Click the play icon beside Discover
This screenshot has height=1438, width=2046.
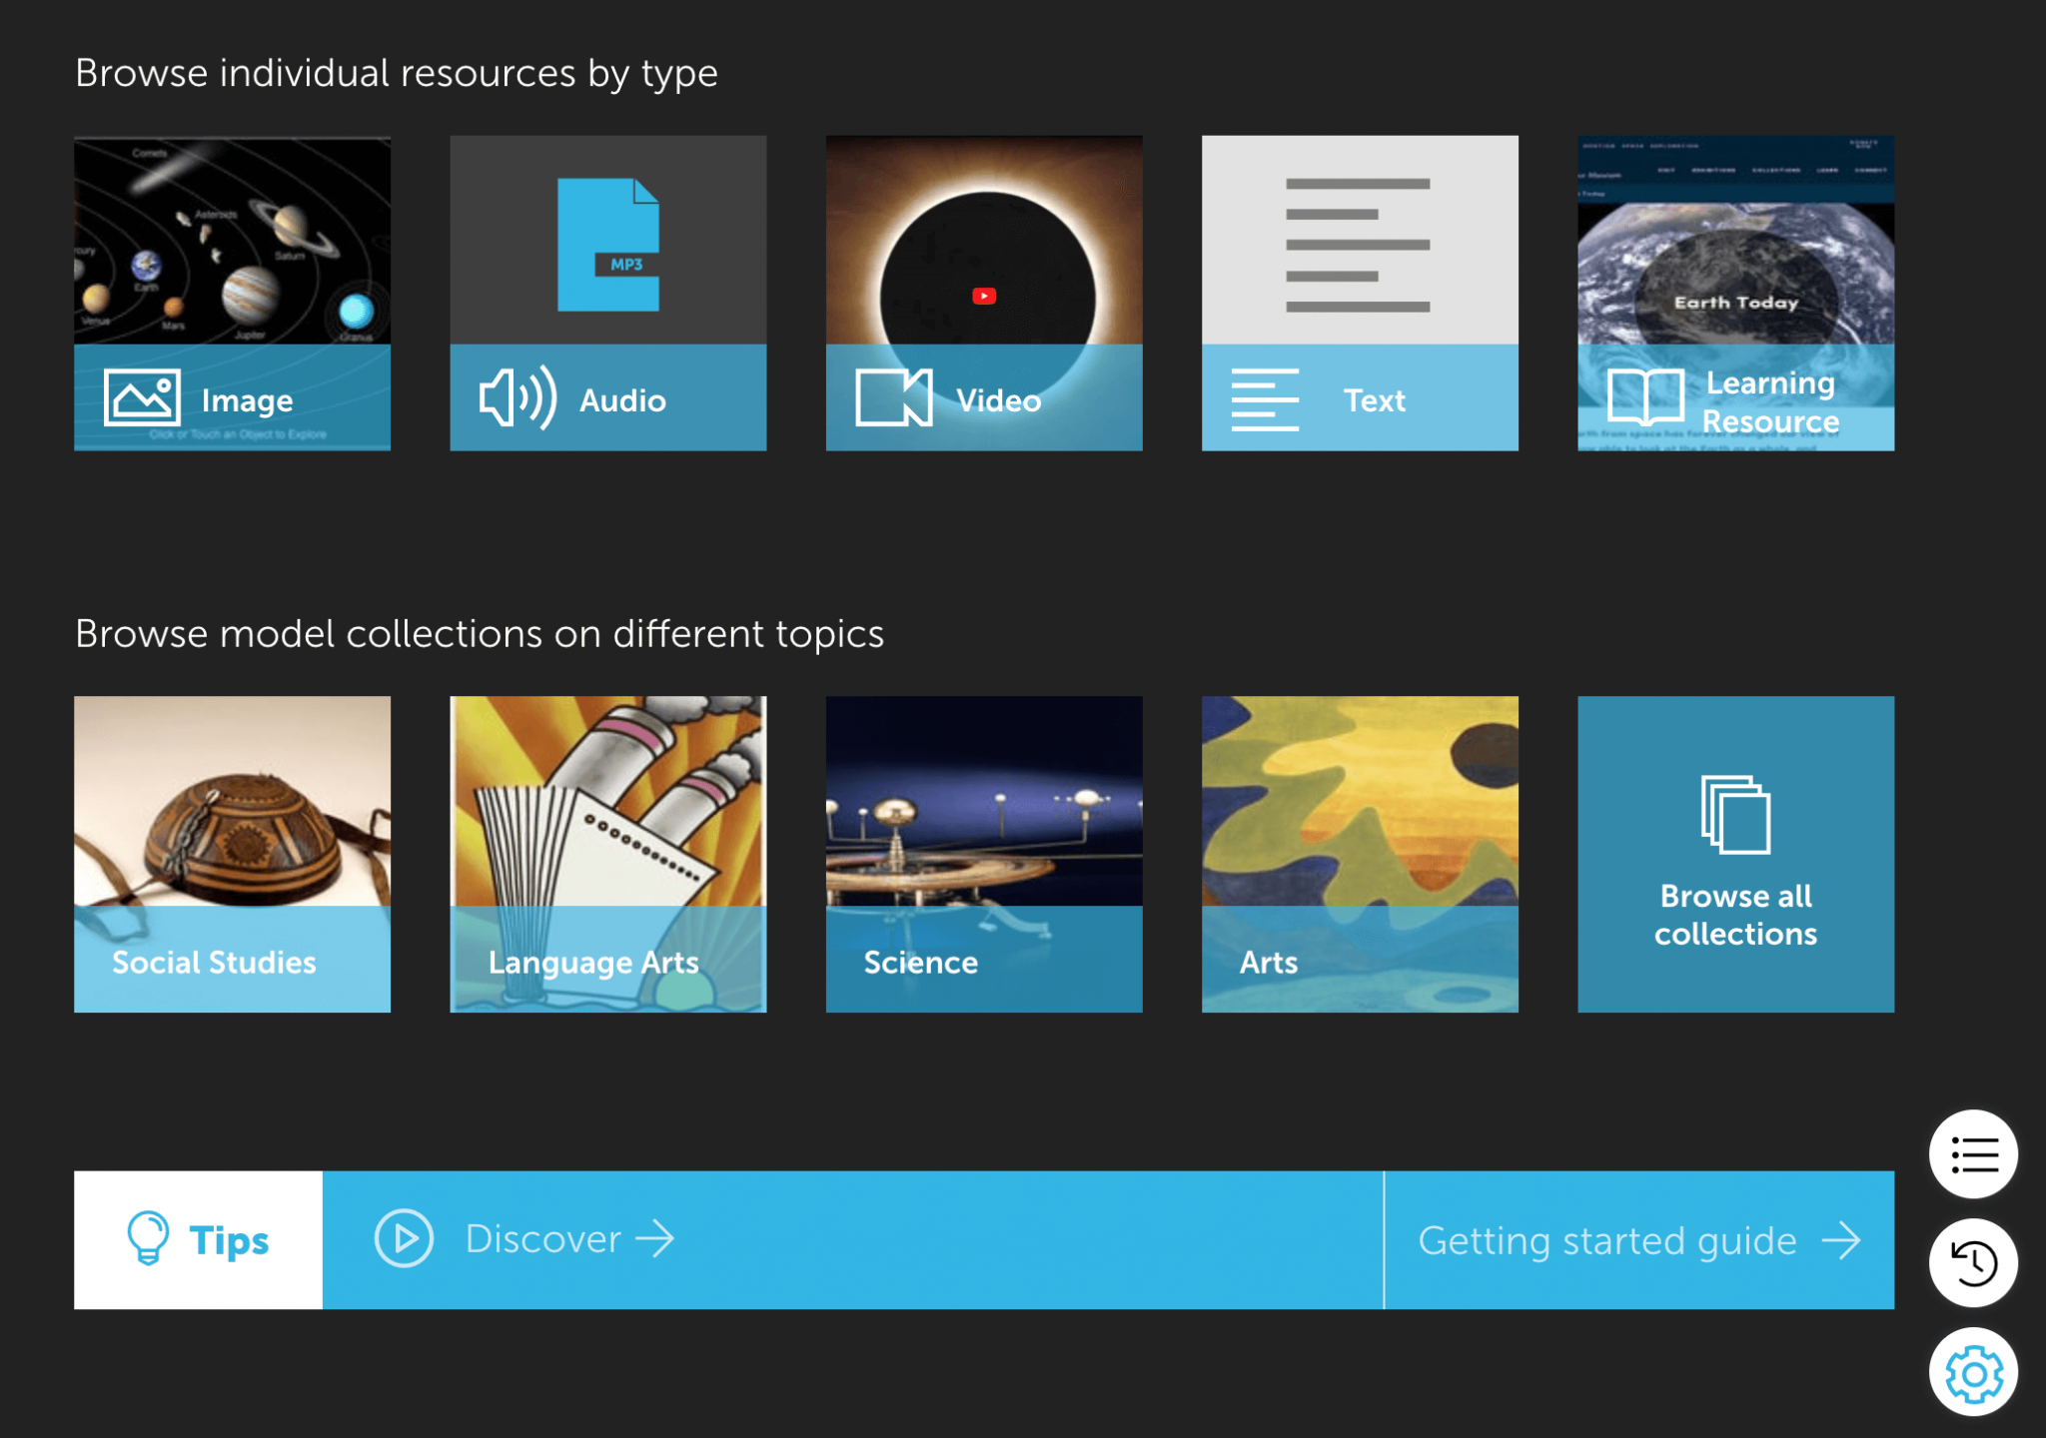coord(404,1238)
